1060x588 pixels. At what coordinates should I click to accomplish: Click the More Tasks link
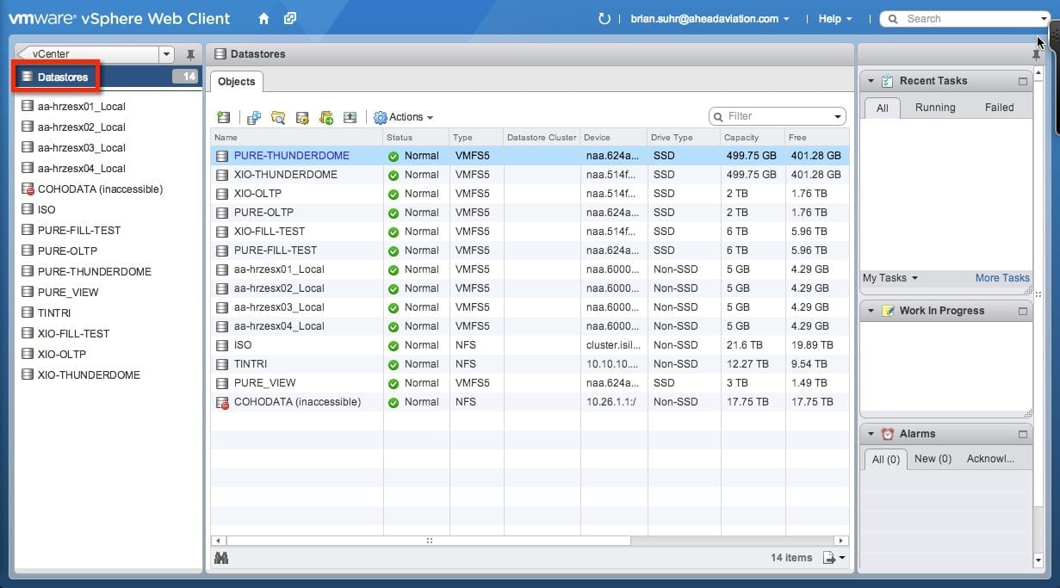pyautogui.click(x=1002, y=278)
